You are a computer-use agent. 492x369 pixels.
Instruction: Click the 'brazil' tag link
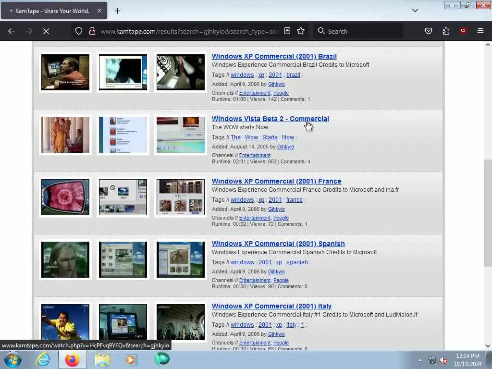(x=293, y=75)
